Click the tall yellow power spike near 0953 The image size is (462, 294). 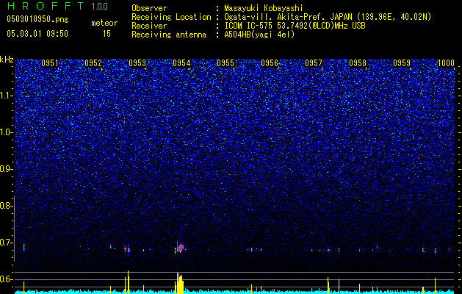128,282
